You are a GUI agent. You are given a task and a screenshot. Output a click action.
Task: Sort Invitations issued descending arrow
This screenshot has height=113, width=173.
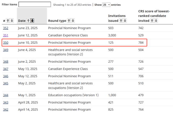(x=125, y=21)
